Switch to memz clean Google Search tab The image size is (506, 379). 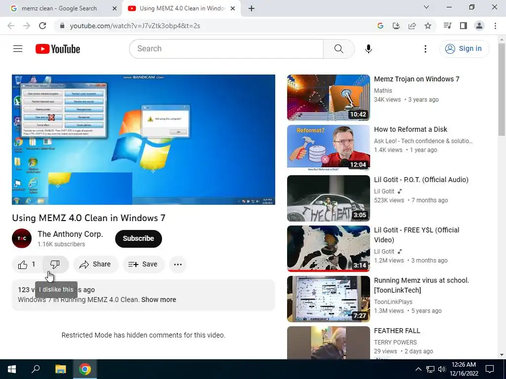(59, 8)
